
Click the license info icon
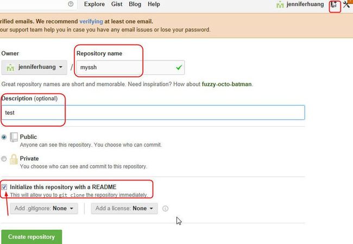(x=165, y=209)
